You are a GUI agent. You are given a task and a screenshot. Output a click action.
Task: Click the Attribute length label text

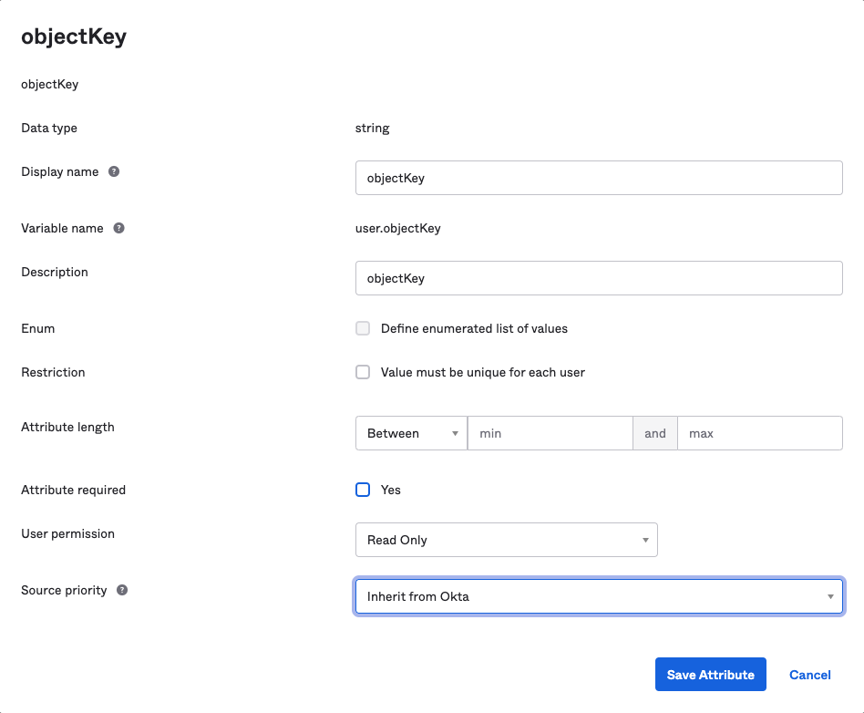(67, 427)
